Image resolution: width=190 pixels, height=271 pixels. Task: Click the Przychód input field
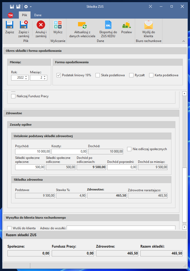pos(33,151)
